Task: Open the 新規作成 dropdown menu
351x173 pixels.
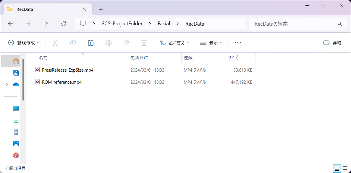Action: 24,43
